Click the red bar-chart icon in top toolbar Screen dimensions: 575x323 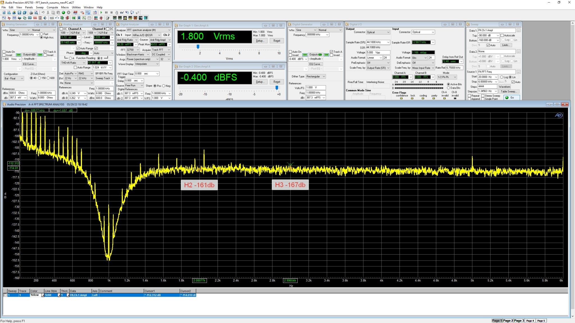(x=75, y=13)
